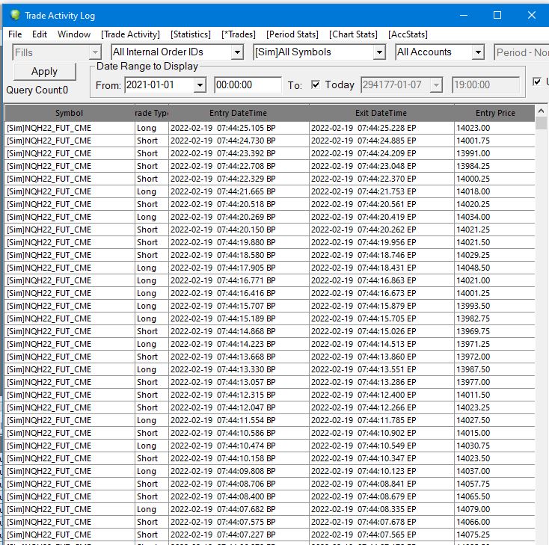Click the Trade Activity Log app icon
This screenshot has width=549, height=545.
point(15,16)
